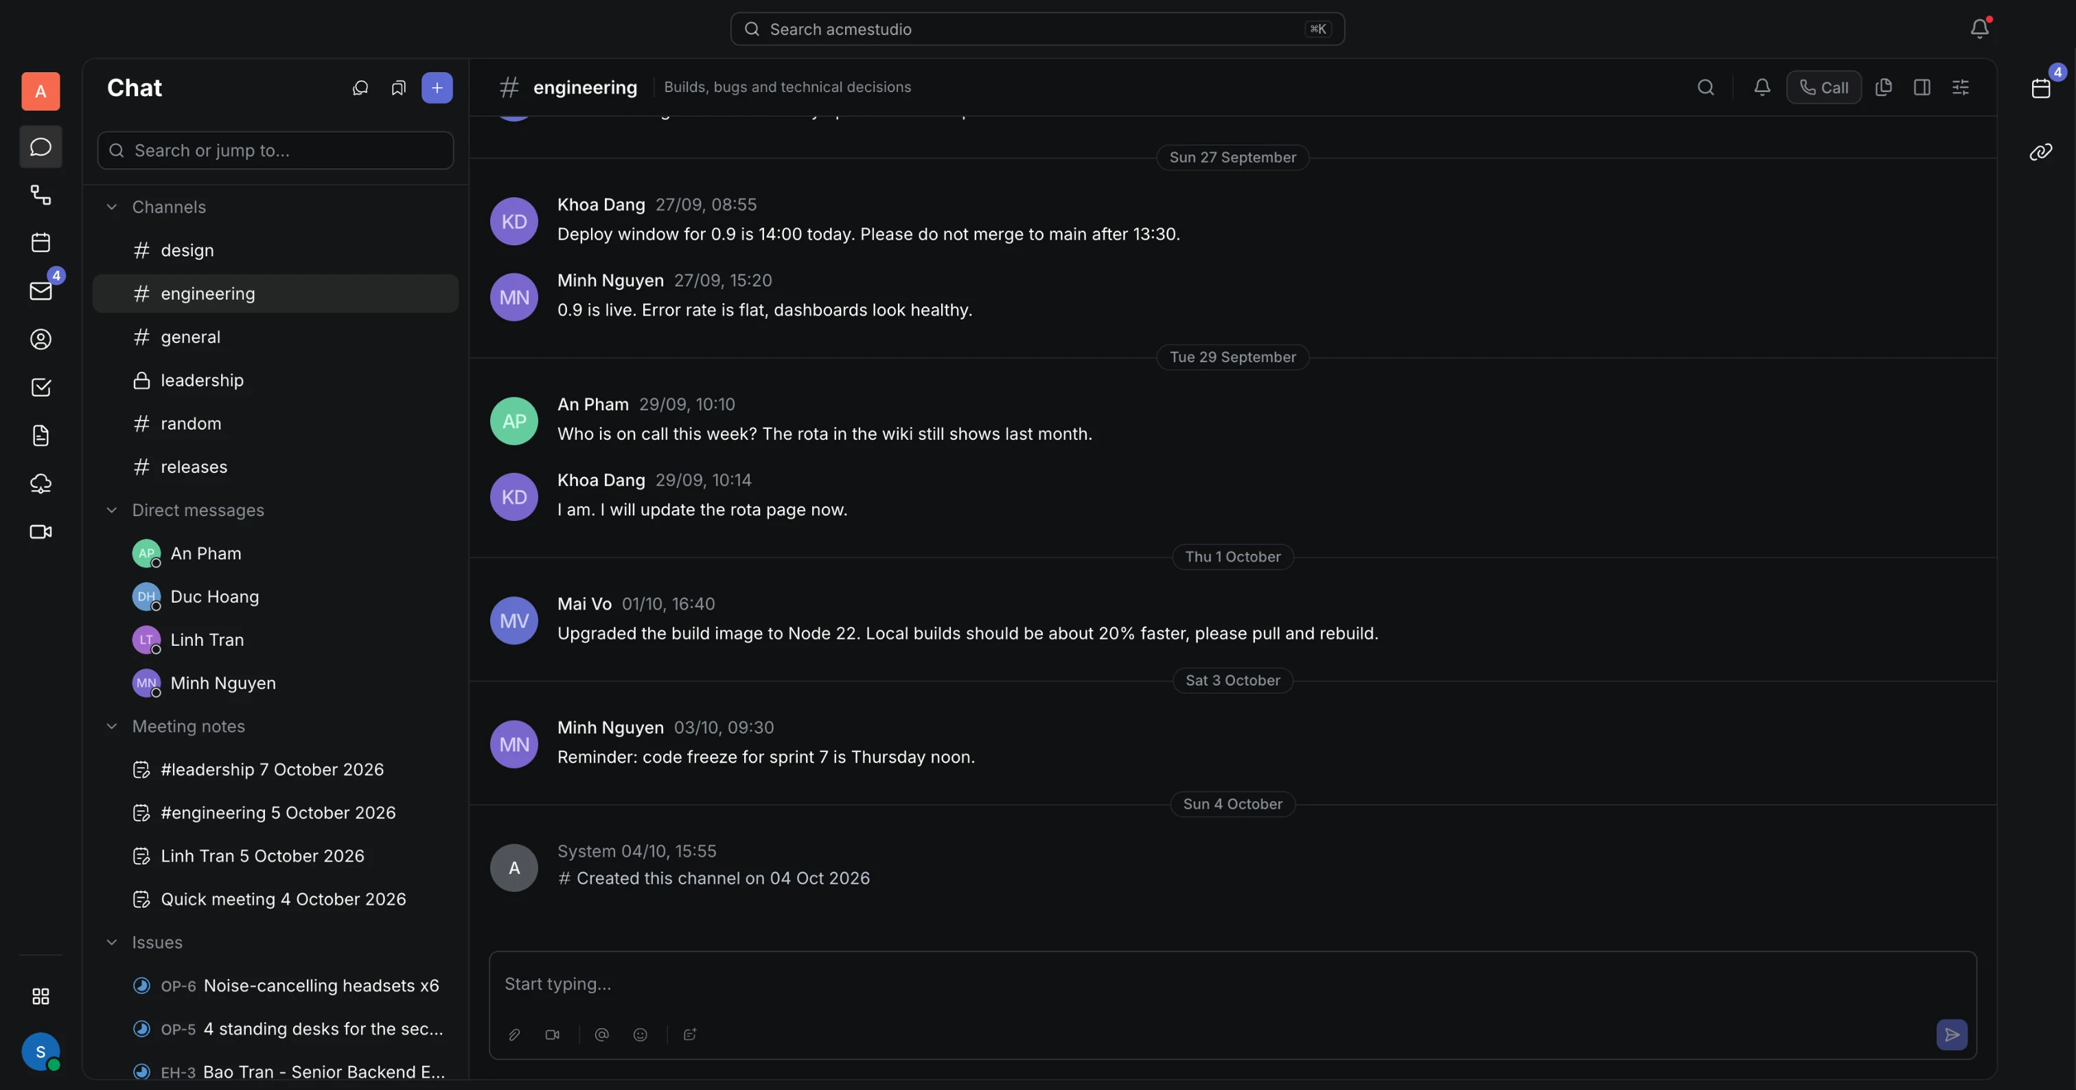Open the calendar icon in the left sidebar

point(41,242)
